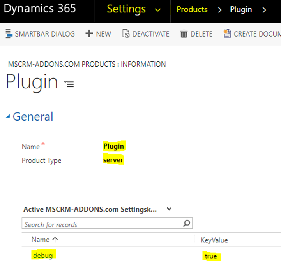
Task: Click the search magnifier icon
Action: (x=187, y=223)
